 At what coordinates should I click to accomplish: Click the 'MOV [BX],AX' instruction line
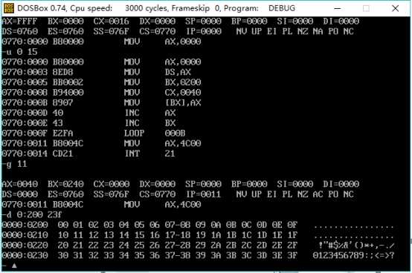pos(102,102)
